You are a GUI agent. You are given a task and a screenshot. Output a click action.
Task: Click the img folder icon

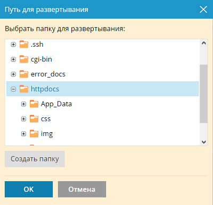34,134
